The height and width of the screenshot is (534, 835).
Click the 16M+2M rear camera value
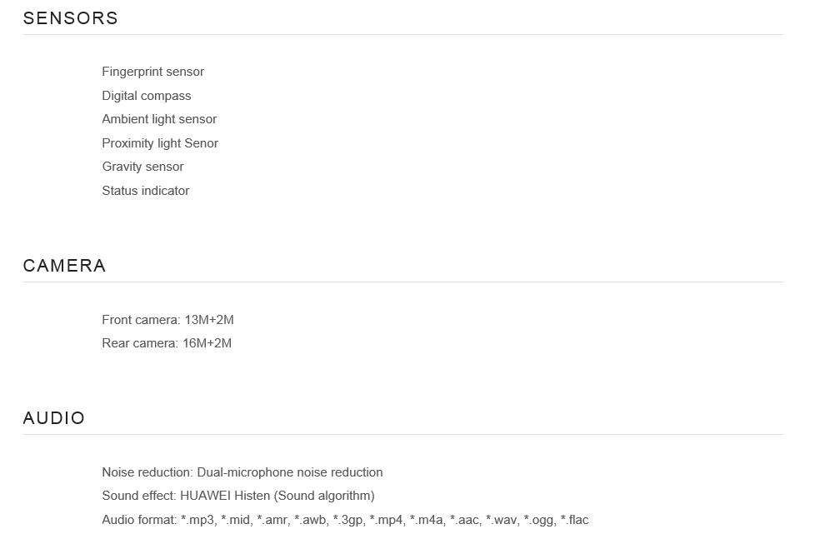tap(207, 343)
